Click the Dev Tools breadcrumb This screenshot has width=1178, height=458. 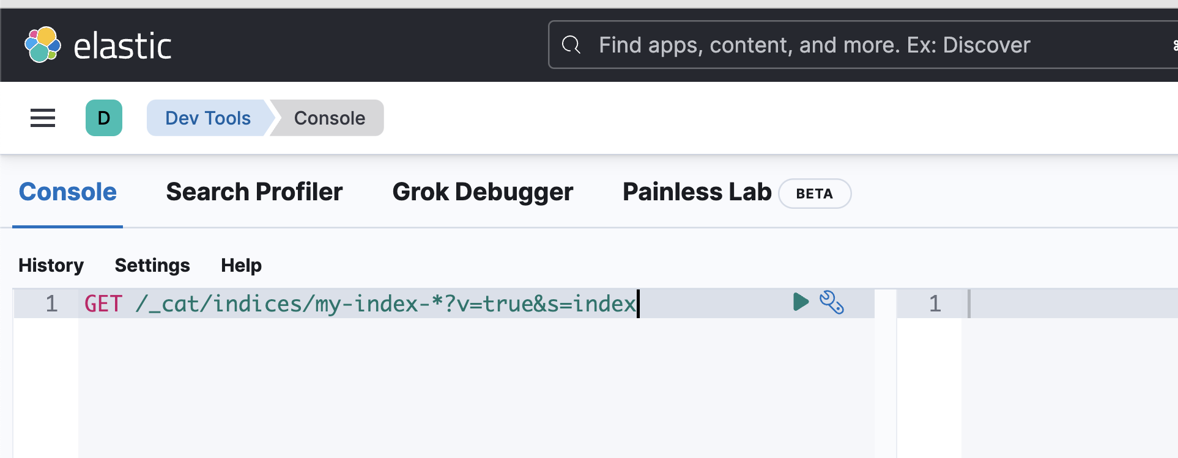pos(208,118)
